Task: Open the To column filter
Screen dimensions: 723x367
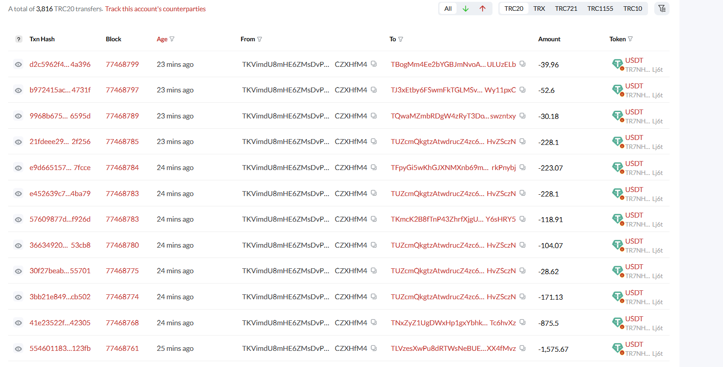Action: [401, 39]
